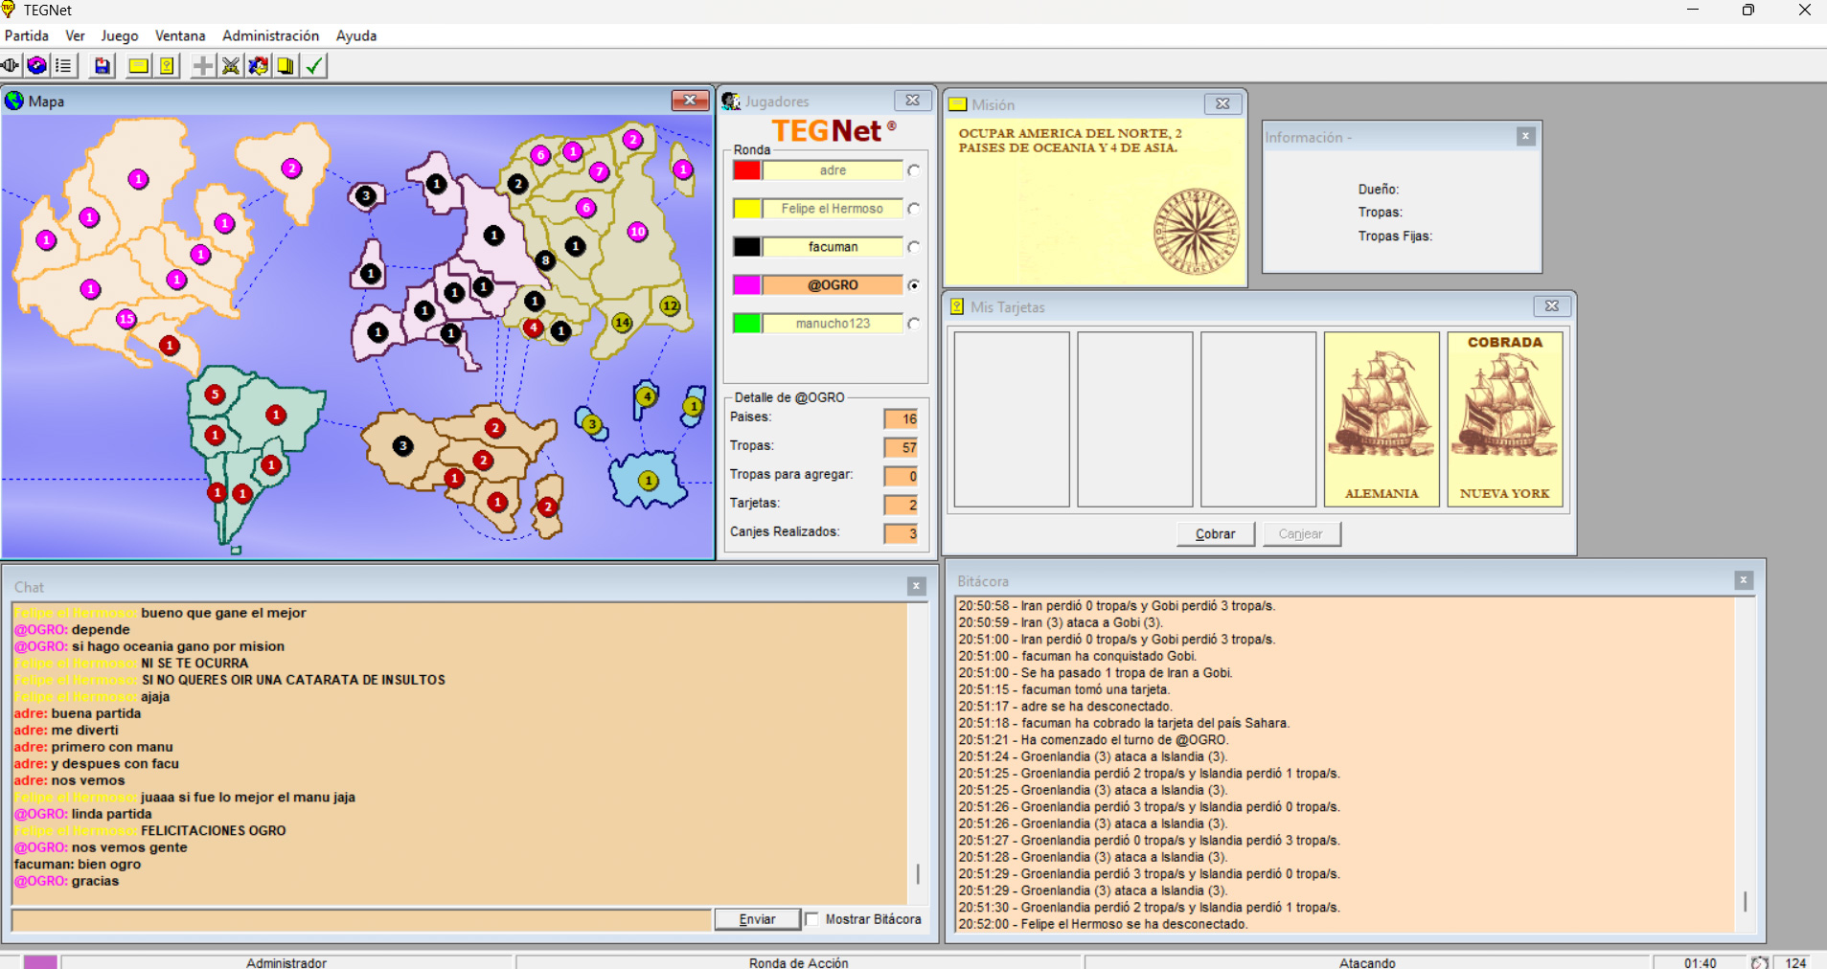The width and height of the screenshot is (1827, 969).
Task: Click the save floppy disk icon
Action: click(102, 66)
